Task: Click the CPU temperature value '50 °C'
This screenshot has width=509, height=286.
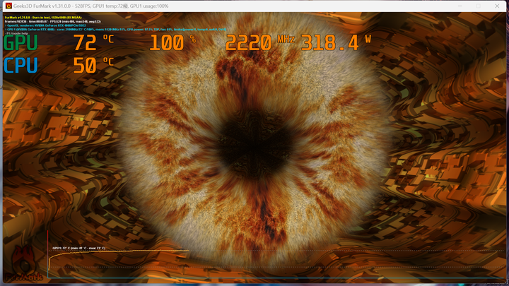Action: (94, 65)
